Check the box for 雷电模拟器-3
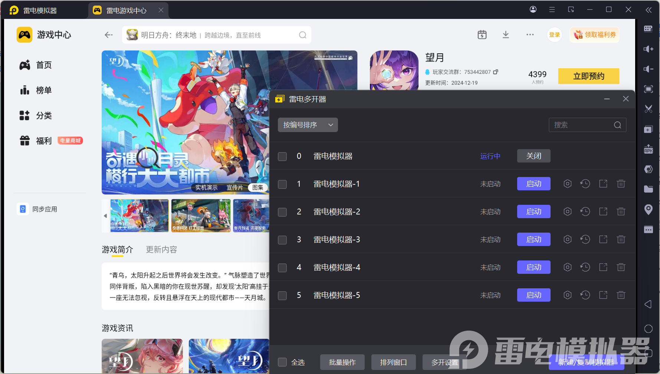660x374 pixels. coord(282,240)
